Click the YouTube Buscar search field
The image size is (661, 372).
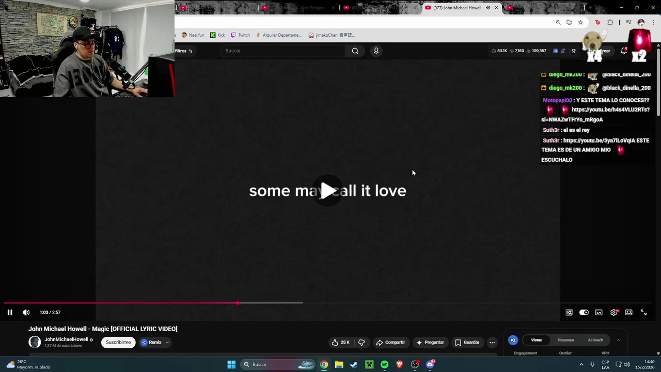(x=283, y=51)
